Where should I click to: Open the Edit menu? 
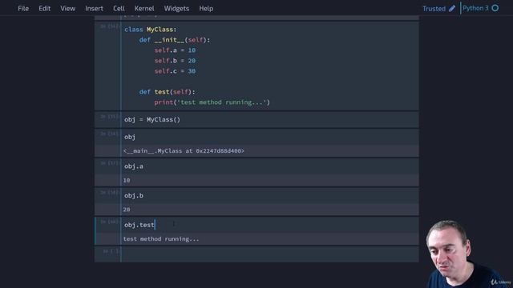pos(45,9)
